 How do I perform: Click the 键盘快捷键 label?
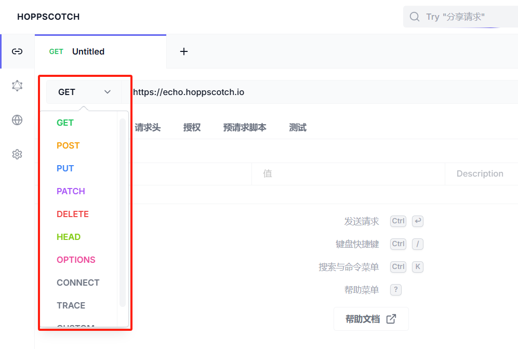coord(357,244)
